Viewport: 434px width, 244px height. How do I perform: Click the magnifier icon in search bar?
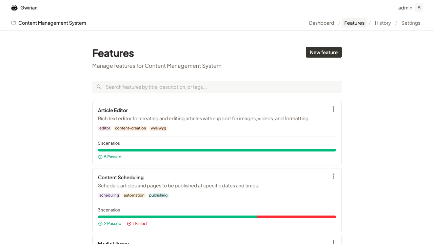tap(99, 87)
